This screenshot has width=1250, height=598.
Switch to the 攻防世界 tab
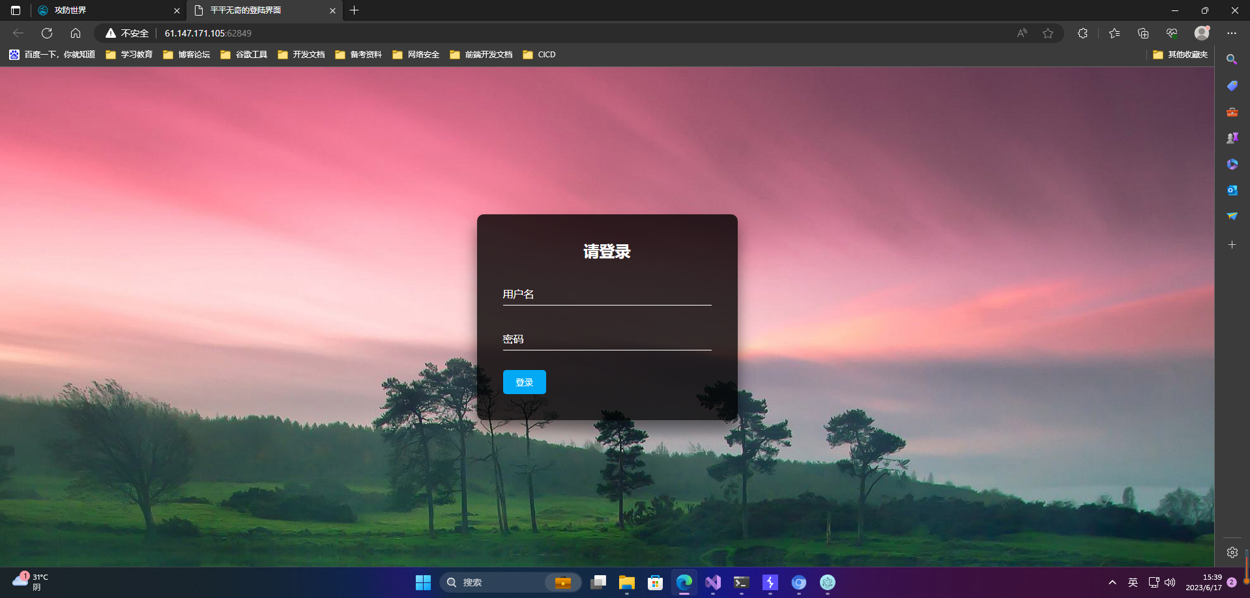[108, 10]
